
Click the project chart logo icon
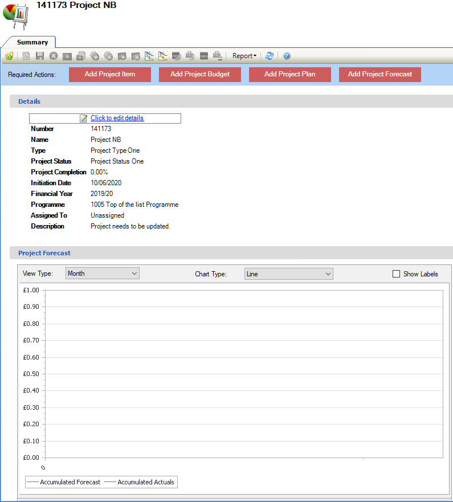click(17, 18)
